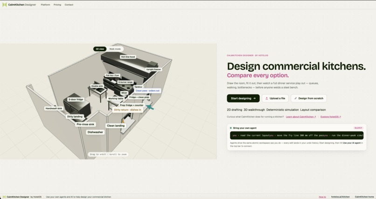Open hotelos.ai/kitchen footer link
Viewport: 376px width, 199px height.
pyautogui.click(x=340, y=197)
